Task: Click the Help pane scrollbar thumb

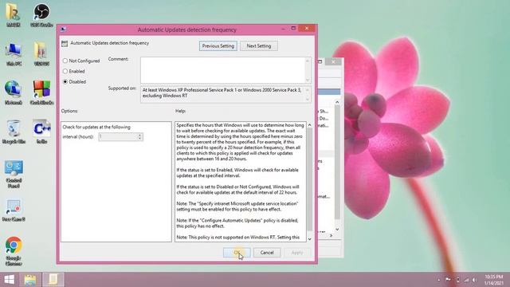Action: [309, 179]
